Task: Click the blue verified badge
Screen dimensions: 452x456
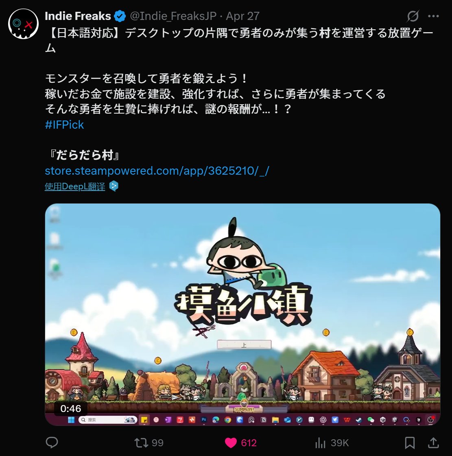Action: click(120, 16)
